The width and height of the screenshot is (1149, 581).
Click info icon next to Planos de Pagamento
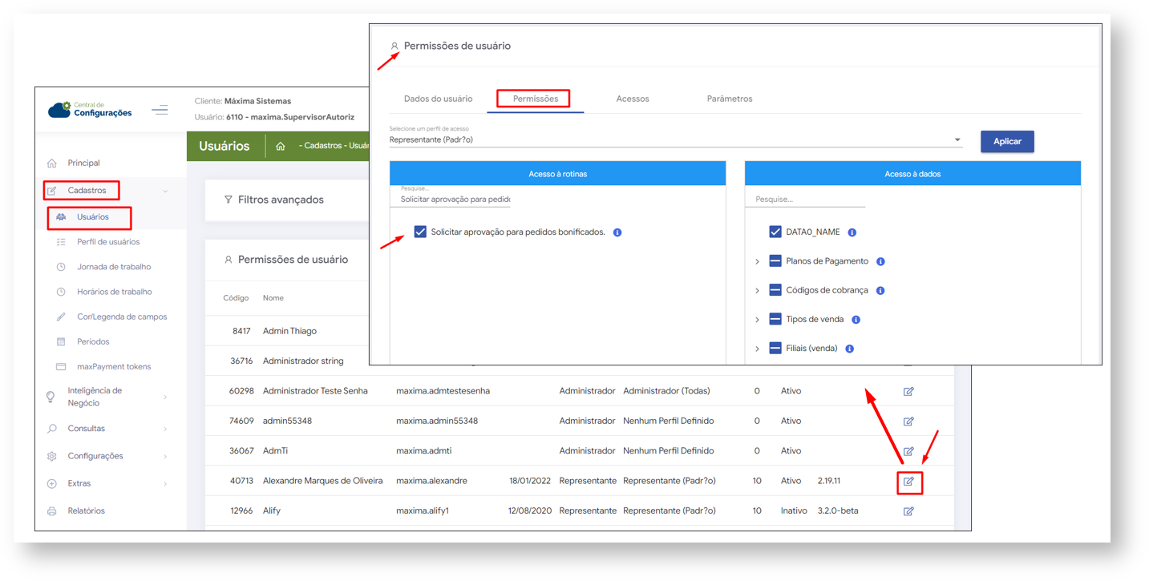(x=880, y=261)
